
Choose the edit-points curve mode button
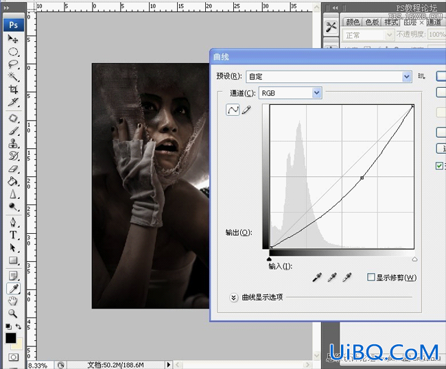click(233, 110)
